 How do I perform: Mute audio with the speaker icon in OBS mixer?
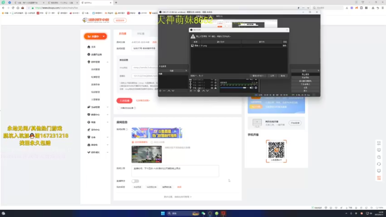point(251,88)
